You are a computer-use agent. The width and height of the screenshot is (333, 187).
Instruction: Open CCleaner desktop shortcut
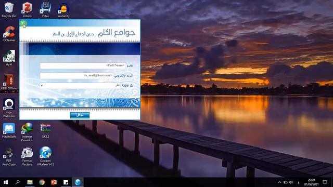(9, 34)
